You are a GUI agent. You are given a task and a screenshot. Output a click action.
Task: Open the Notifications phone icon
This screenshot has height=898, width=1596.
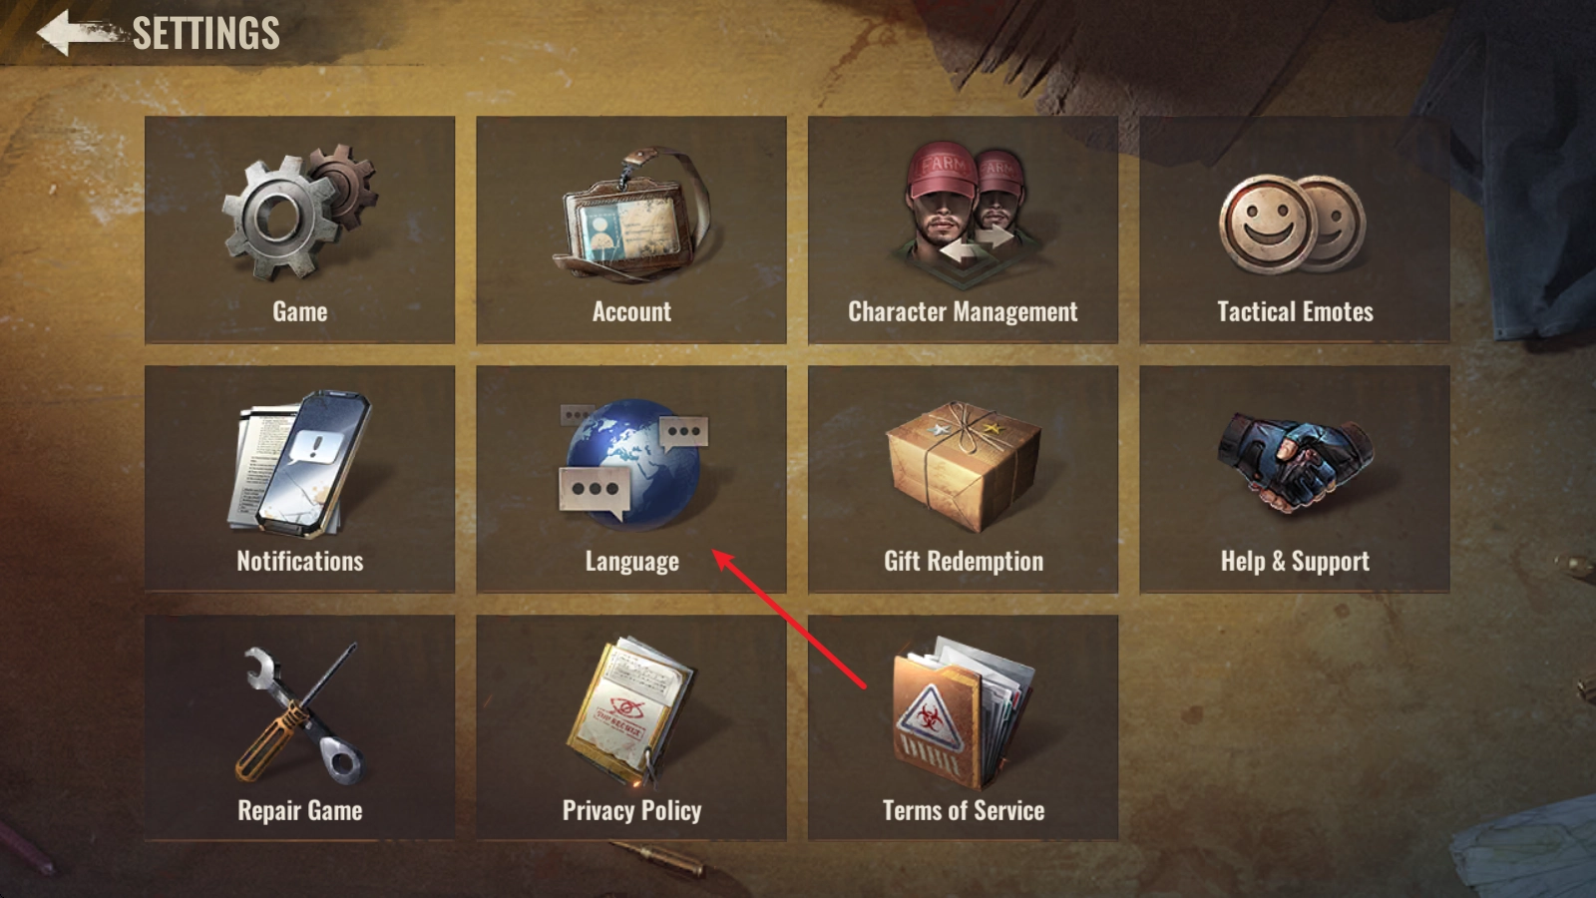(299, 463)
